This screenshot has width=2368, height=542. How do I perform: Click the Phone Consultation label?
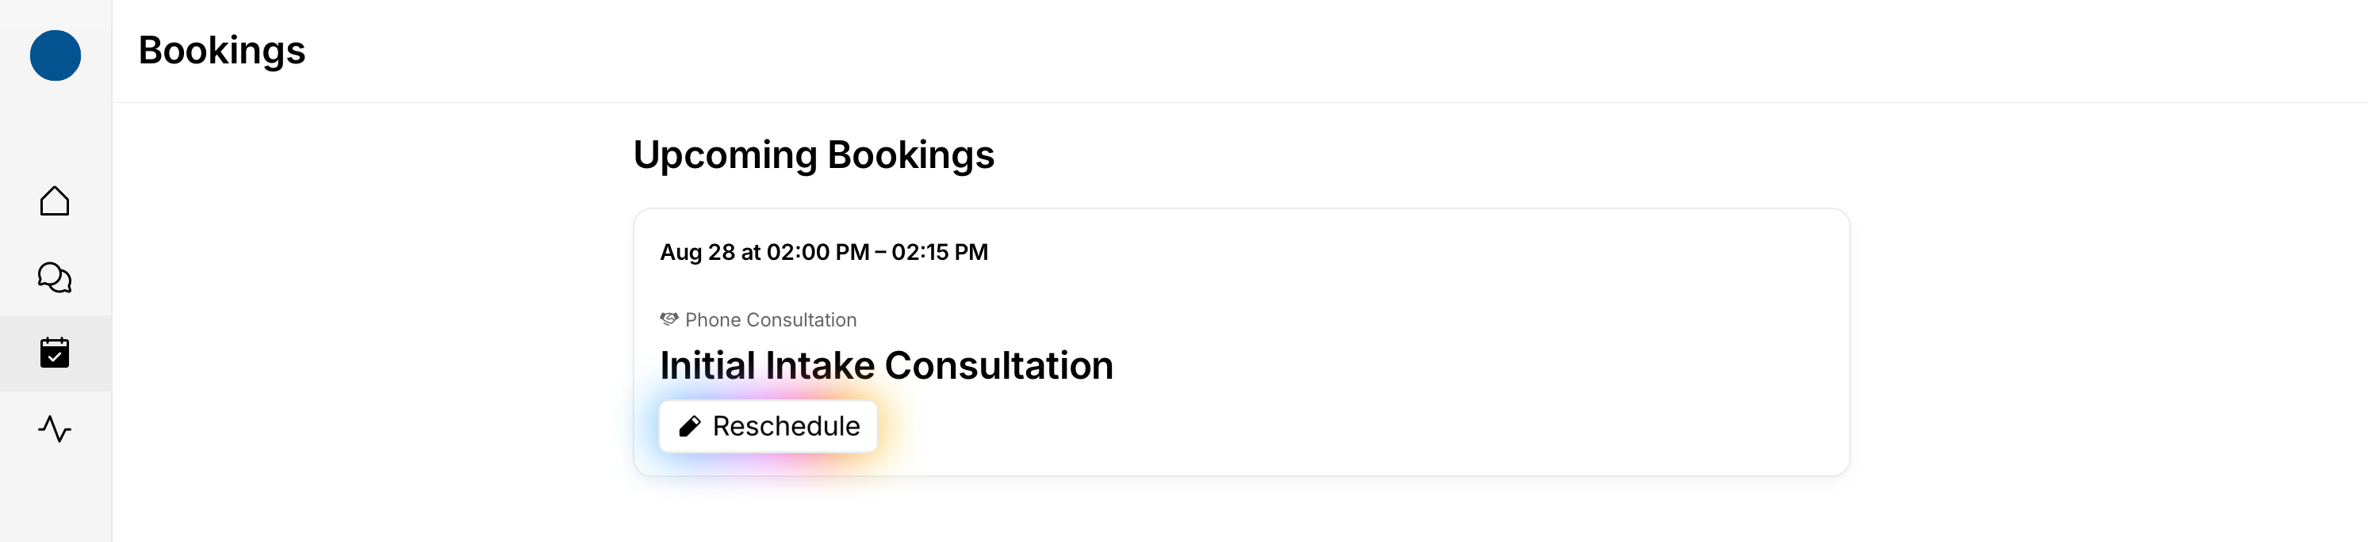click(770, 319)
